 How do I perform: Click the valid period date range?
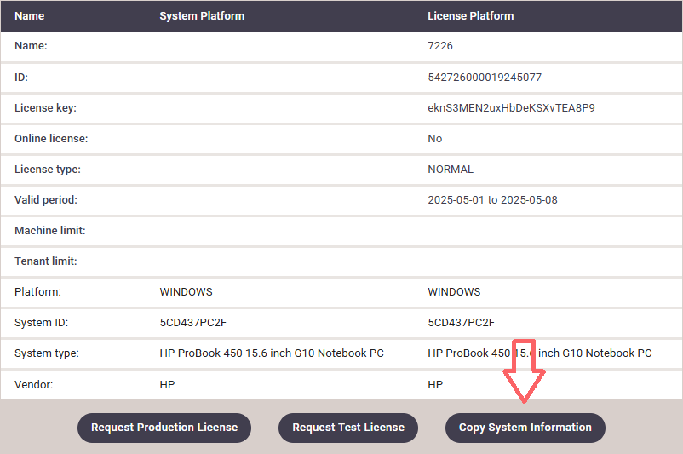coord(492,200)
